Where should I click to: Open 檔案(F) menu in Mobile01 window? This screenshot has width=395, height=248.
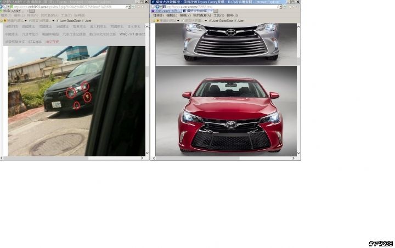pyautogui.click(x=6, y=15)
